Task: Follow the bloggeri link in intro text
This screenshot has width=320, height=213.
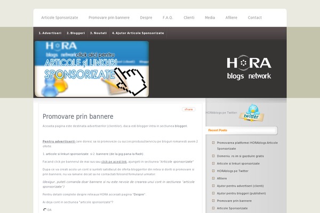Action: (181, 126)
